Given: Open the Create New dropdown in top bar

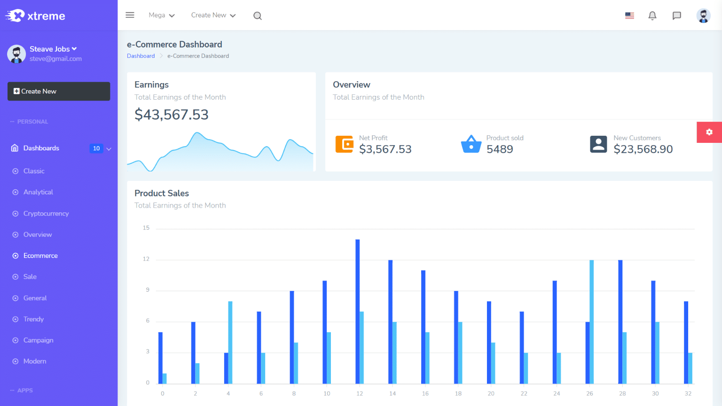Looking at the screenshot, I should point(213,15).
